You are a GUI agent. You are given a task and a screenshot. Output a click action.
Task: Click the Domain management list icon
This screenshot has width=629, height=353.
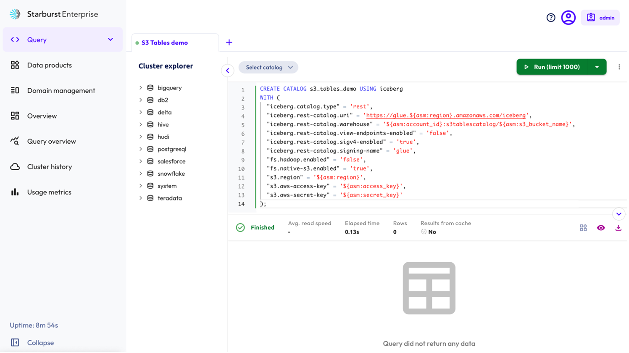pyautogui.click(x=15, y=90)
